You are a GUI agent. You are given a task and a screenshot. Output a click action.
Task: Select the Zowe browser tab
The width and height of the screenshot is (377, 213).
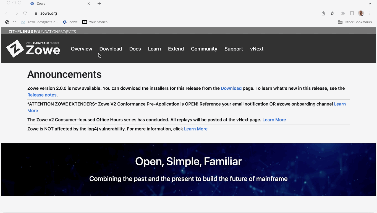coord(60,4)
